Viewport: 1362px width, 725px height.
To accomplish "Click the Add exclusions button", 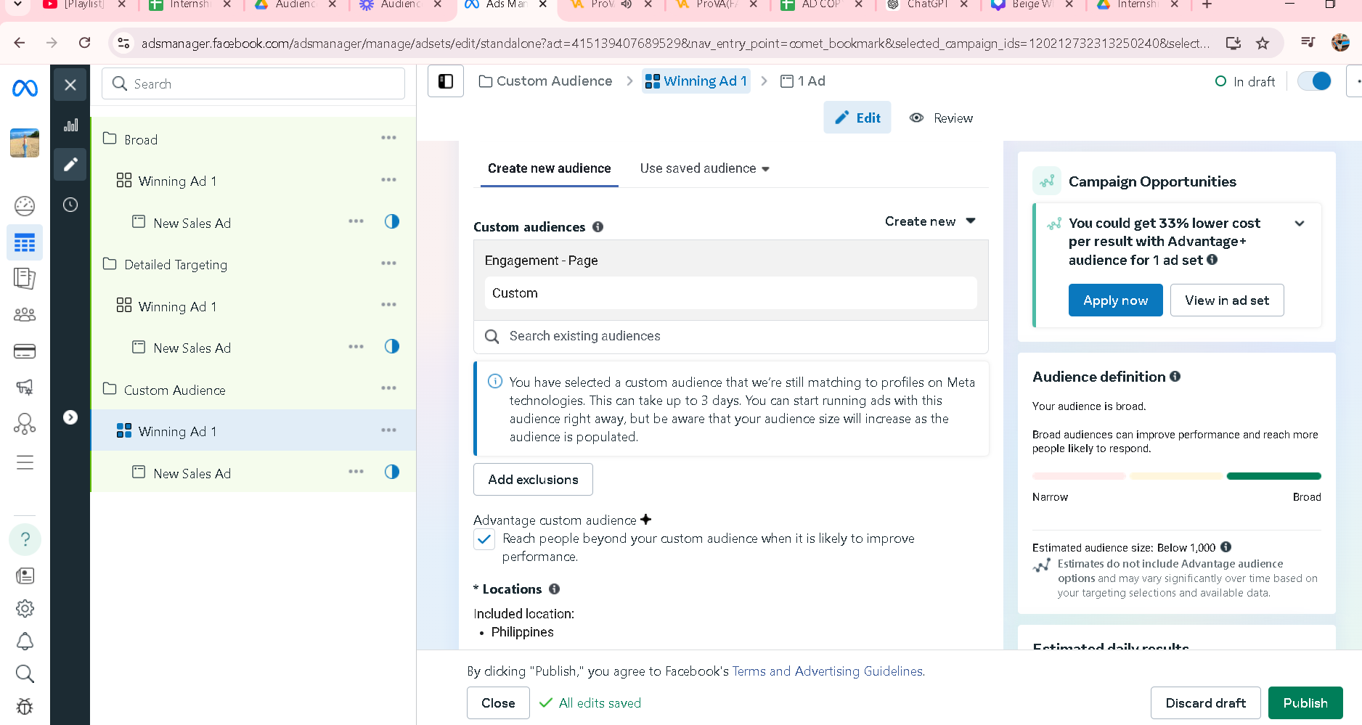I will click(533, 480).
